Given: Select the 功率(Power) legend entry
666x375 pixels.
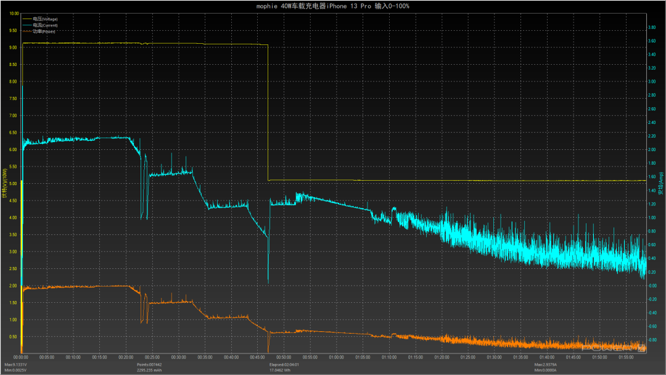Looking at the screenshot, I should [44, 31].
